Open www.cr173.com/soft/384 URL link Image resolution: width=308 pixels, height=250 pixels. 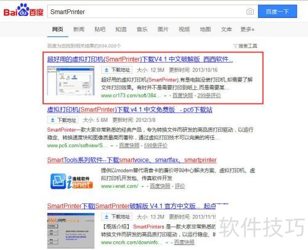click(x=131, y=95)
